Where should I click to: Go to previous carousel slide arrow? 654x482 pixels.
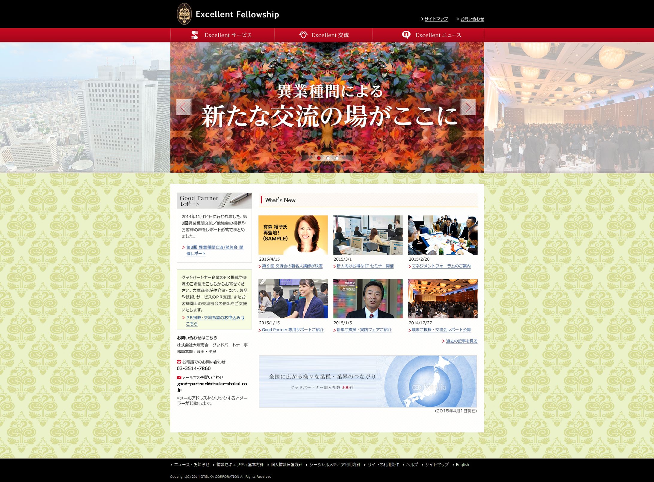(184, 107)
